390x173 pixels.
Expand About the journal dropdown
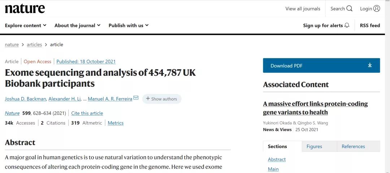pyautogui.click(x=77, y=25)
